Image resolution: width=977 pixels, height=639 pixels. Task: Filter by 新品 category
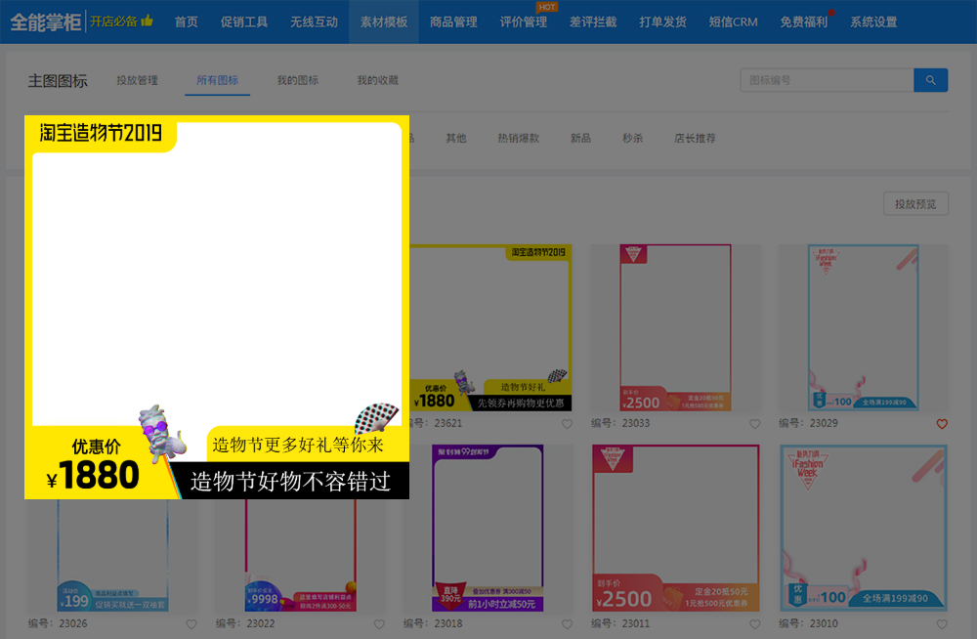tap(580, 139)
